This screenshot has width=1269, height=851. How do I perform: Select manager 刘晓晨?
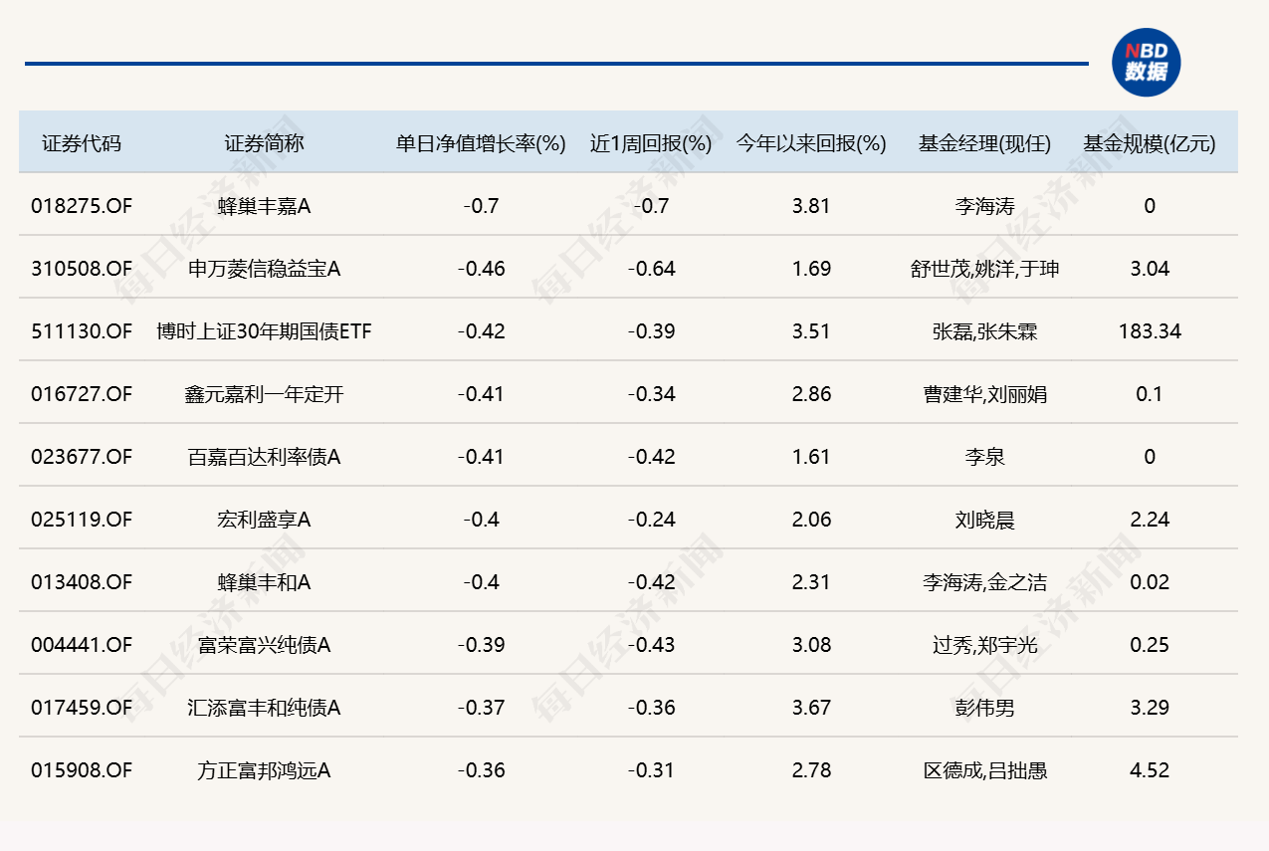click(x=984, y=521)
